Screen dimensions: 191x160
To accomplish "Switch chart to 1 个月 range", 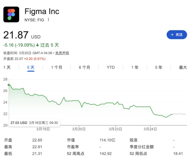I will click(x=56, y=67).
